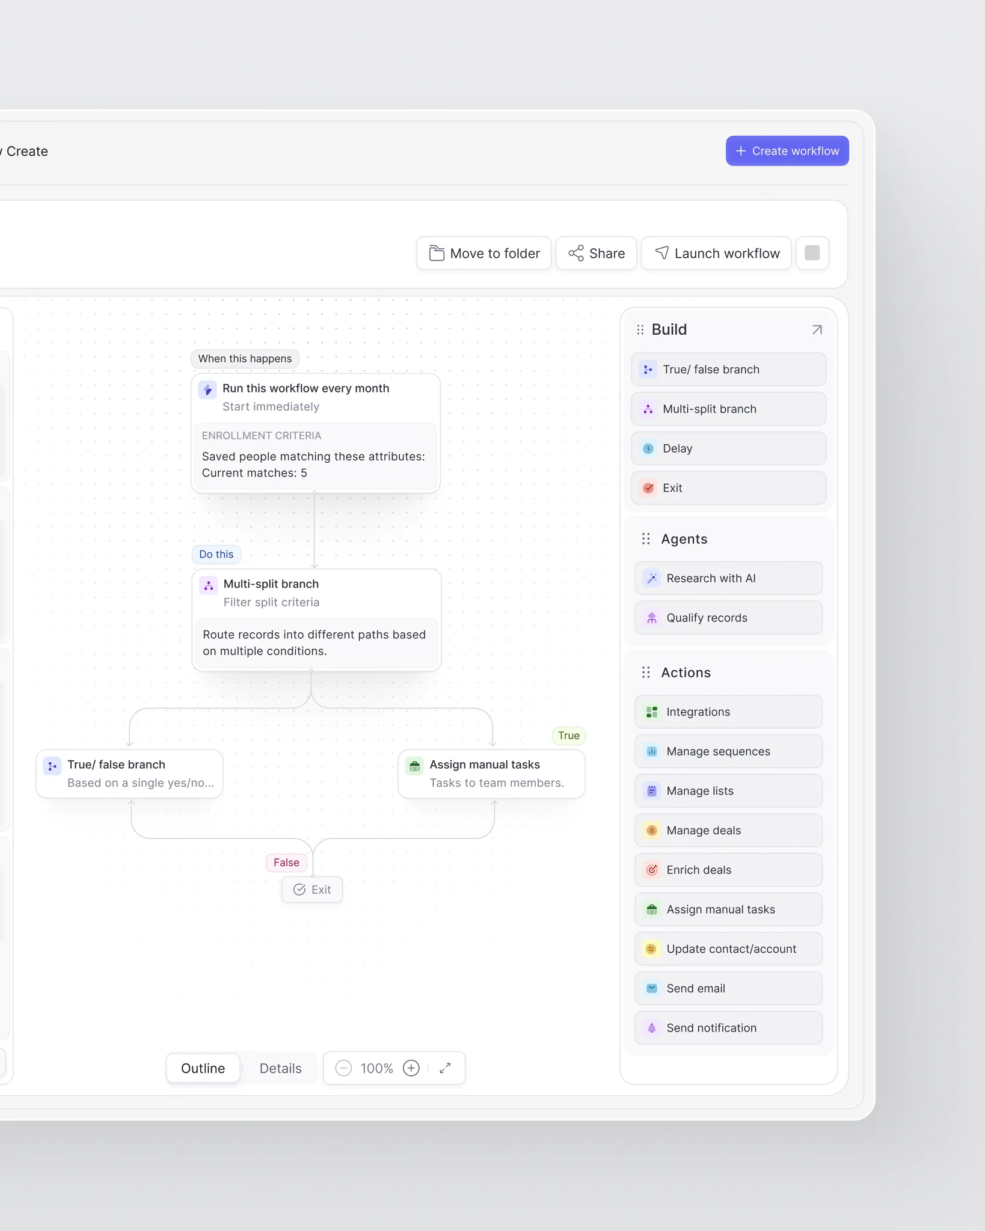Launch the workflow
This screenshot has width=985, height=1231.
pos(716,253)
